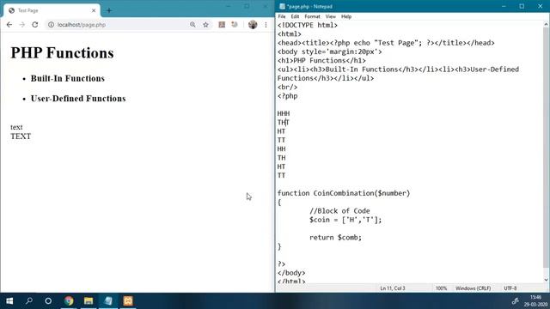Open the Chrome profile avatar
Screen dimensions: 550x309
point(253,25)
